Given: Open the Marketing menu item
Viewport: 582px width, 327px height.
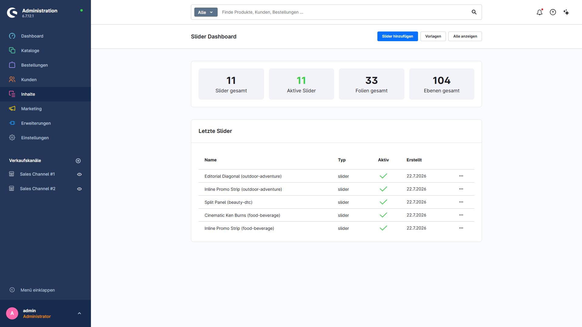Looking at the screenshot, I should [45, 109].
